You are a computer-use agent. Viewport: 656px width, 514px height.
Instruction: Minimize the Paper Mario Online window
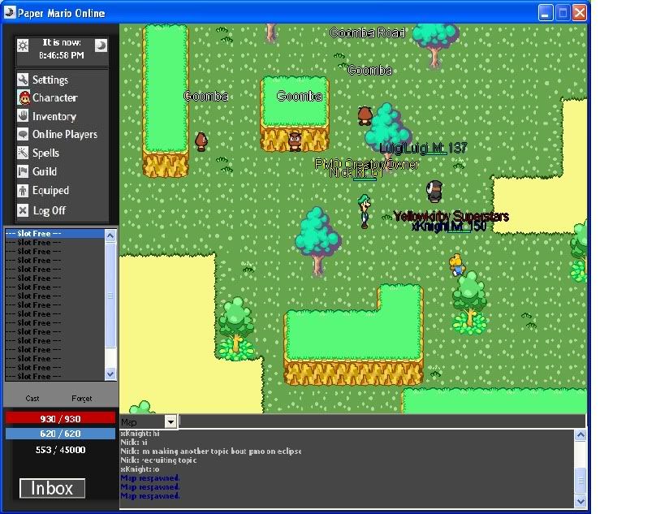click(x=545, y=12)
